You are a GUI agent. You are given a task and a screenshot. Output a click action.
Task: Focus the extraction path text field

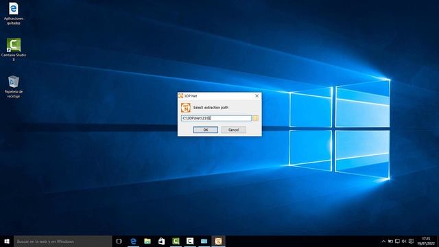(x=216, y=118)
